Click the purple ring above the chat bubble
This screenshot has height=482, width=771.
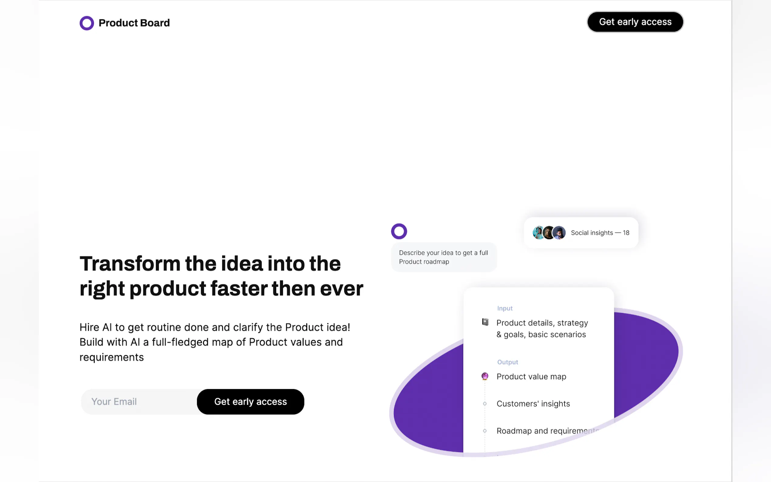pos(399,231)
